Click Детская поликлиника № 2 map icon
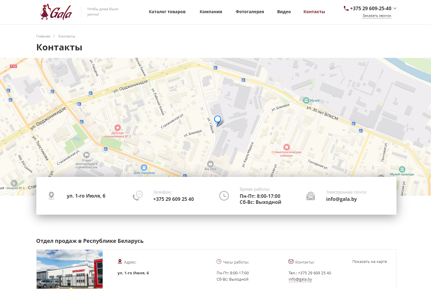 [118, 128]
